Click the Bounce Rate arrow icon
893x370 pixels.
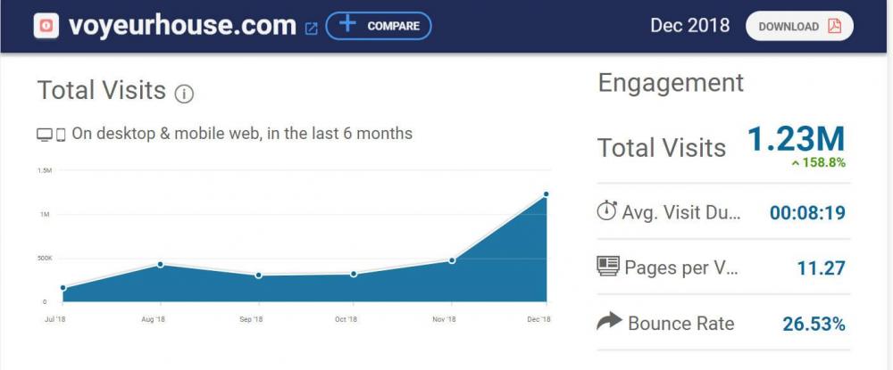click(608, 323)
